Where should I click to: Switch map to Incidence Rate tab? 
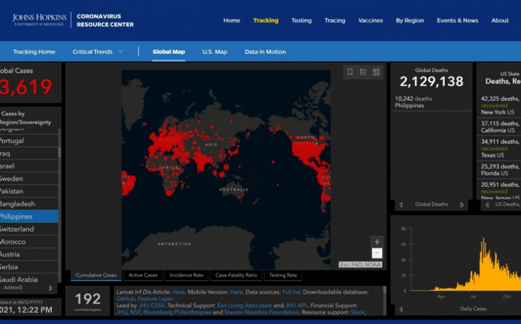186,275
